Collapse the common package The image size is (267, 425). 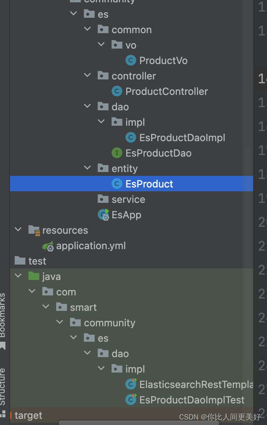coord(88,29)
